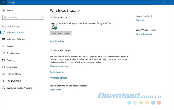
Task: Click the 'Update settings' heading
Action: (60, 50)
